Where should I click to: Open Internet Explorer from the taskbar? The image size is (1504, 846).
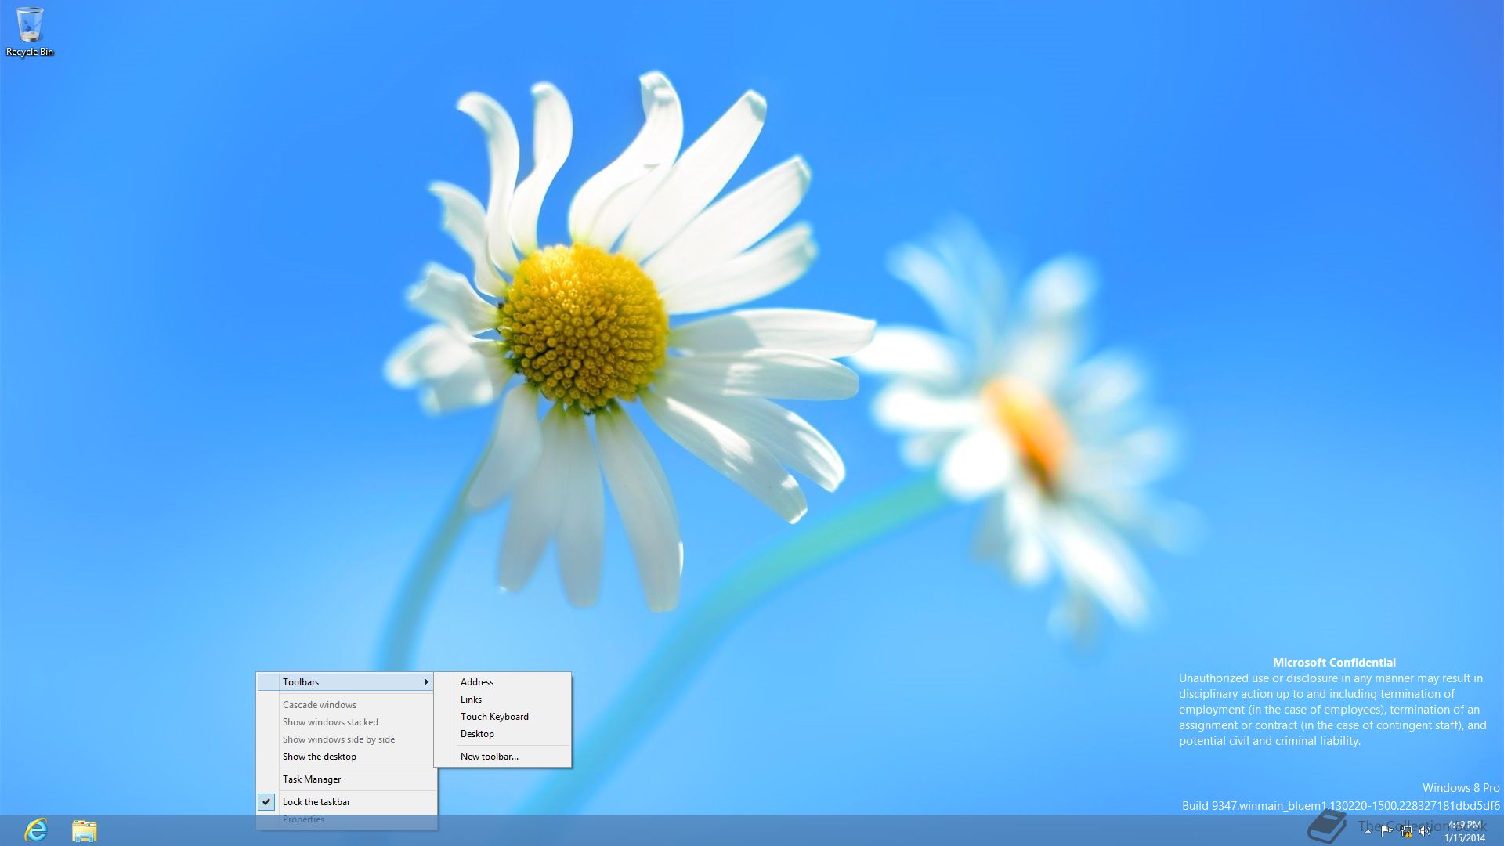[x=36, y=830]
